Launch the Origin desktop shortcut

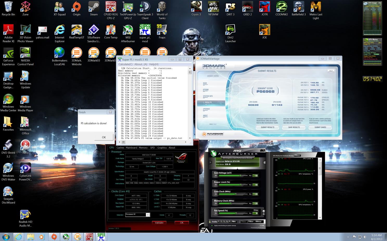77,9
